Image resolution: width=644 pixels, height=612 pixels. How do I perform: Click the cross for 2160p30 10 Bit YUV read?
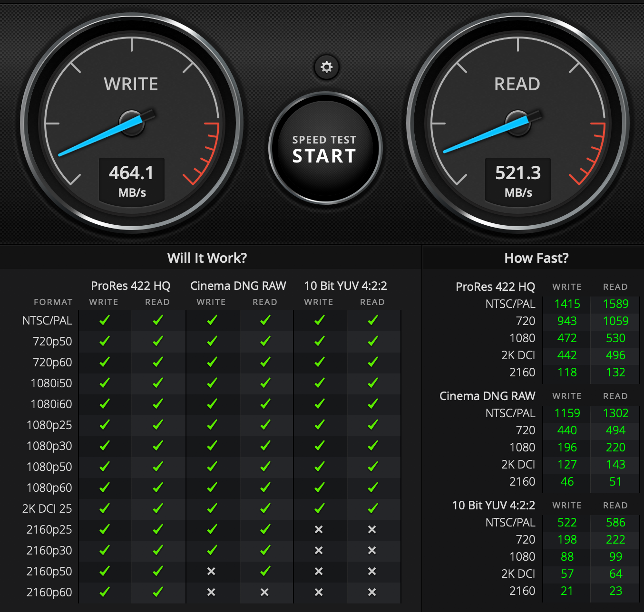[x=372, y=550]
